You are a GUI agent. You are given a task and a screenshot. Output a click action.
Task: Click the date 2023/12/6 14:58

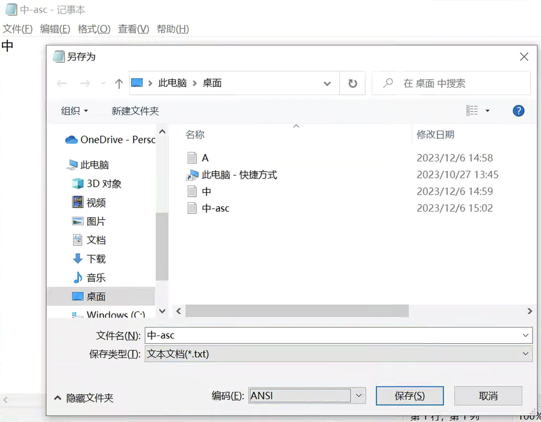click(454, 158)
